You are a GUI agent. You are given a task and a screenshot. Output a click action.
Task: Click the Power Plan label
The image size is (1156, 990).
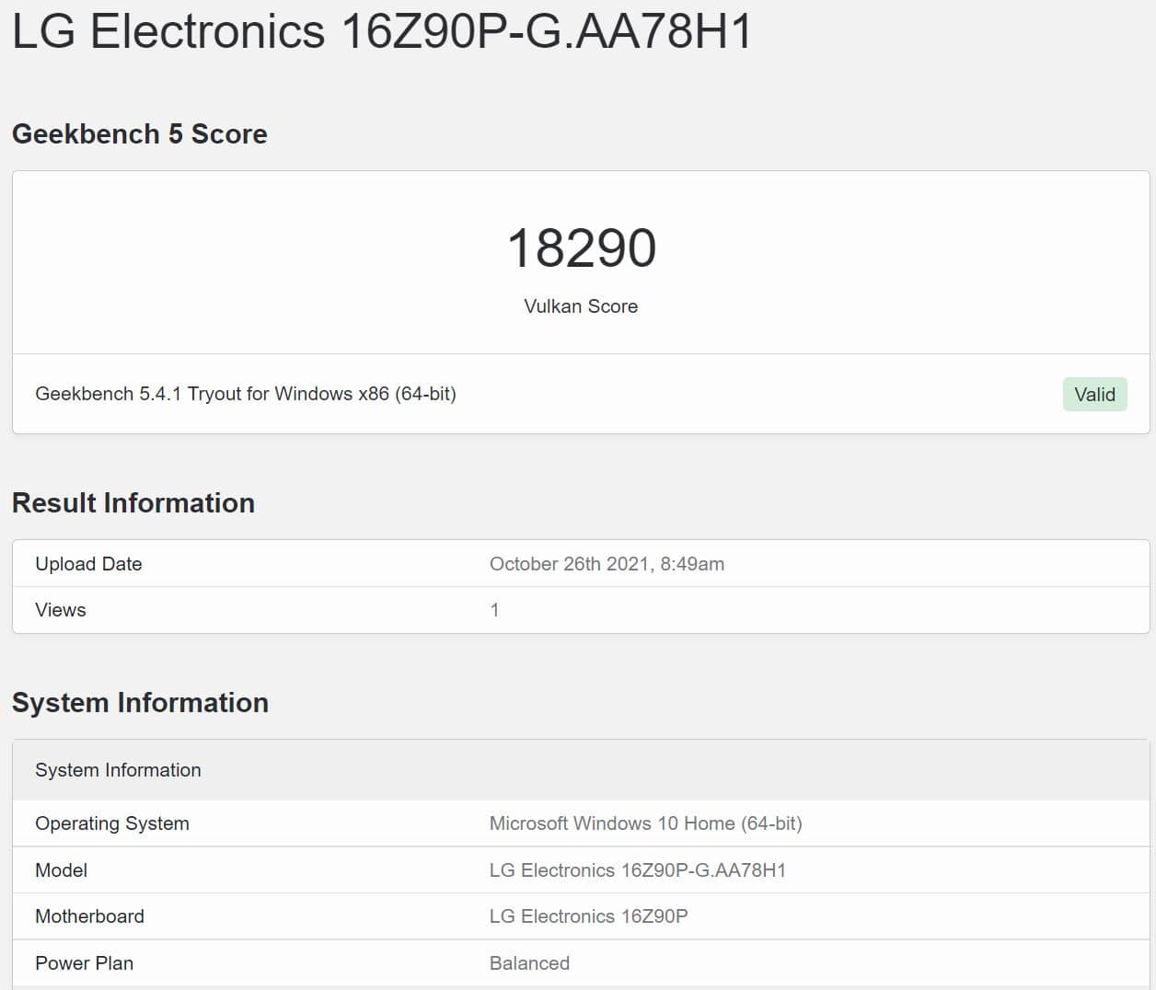pos(84,963)
